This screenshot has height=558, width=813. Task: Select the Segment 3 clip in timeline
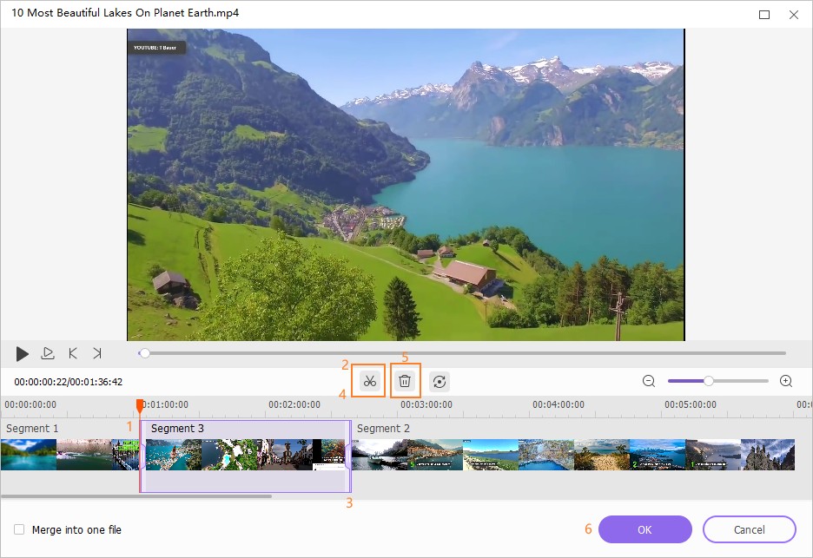(x=245, y=456)
